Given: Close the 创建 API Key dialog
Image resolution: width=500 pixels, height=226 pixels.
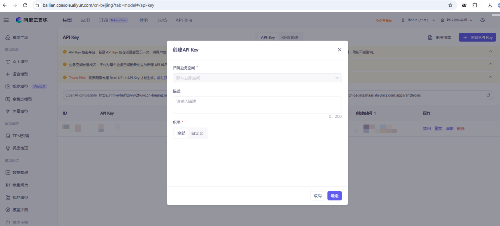Looking at the screenshot, I should (x=340, y=50).
